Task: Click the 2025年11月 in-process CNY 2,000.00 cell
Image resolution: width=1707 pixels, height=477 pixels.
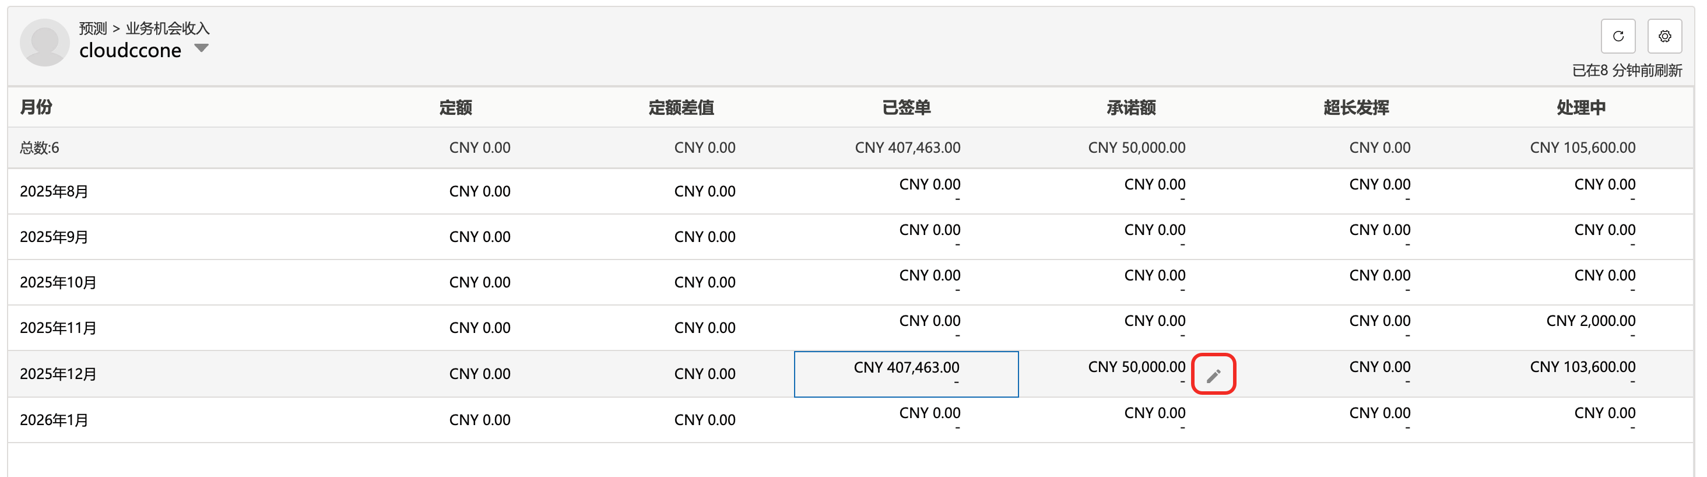Action: tap(1590, 321)
